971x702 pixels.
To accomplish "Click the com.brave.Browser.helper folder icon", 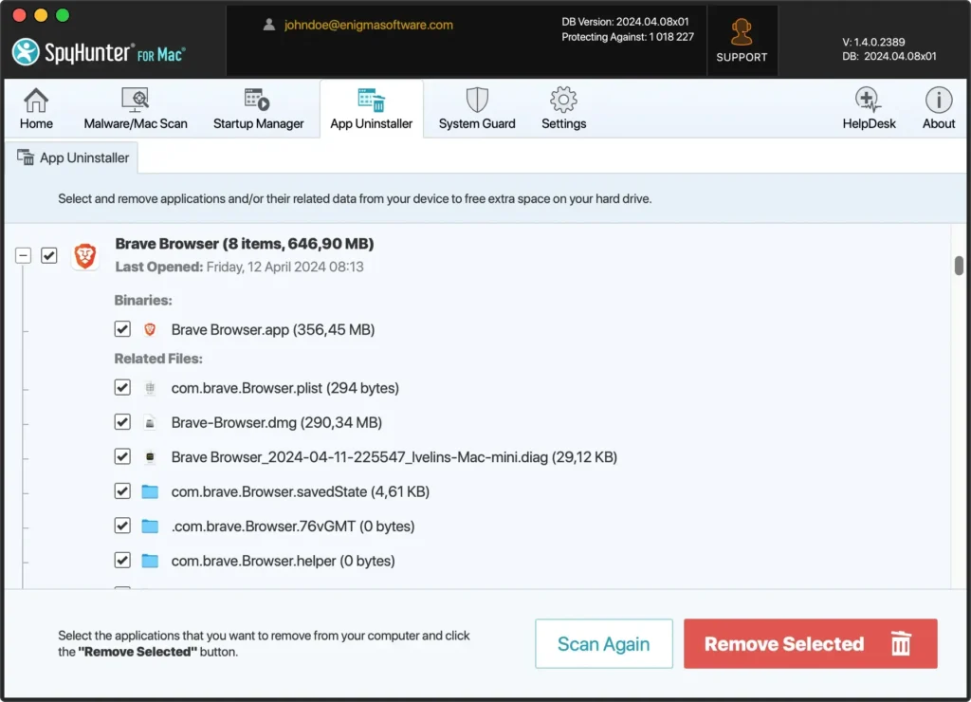I will tap(150, 561).
